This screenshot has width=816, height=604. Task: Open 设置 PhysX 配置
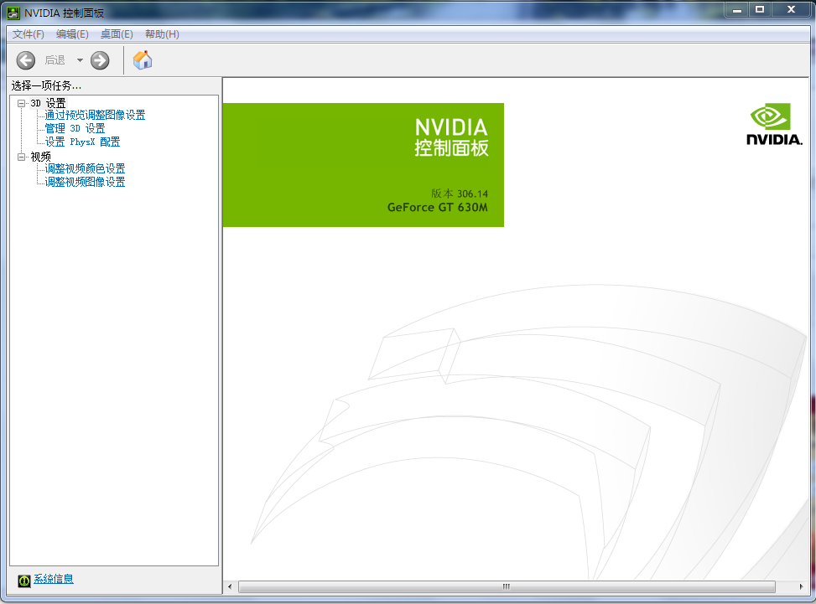point(83,142)
